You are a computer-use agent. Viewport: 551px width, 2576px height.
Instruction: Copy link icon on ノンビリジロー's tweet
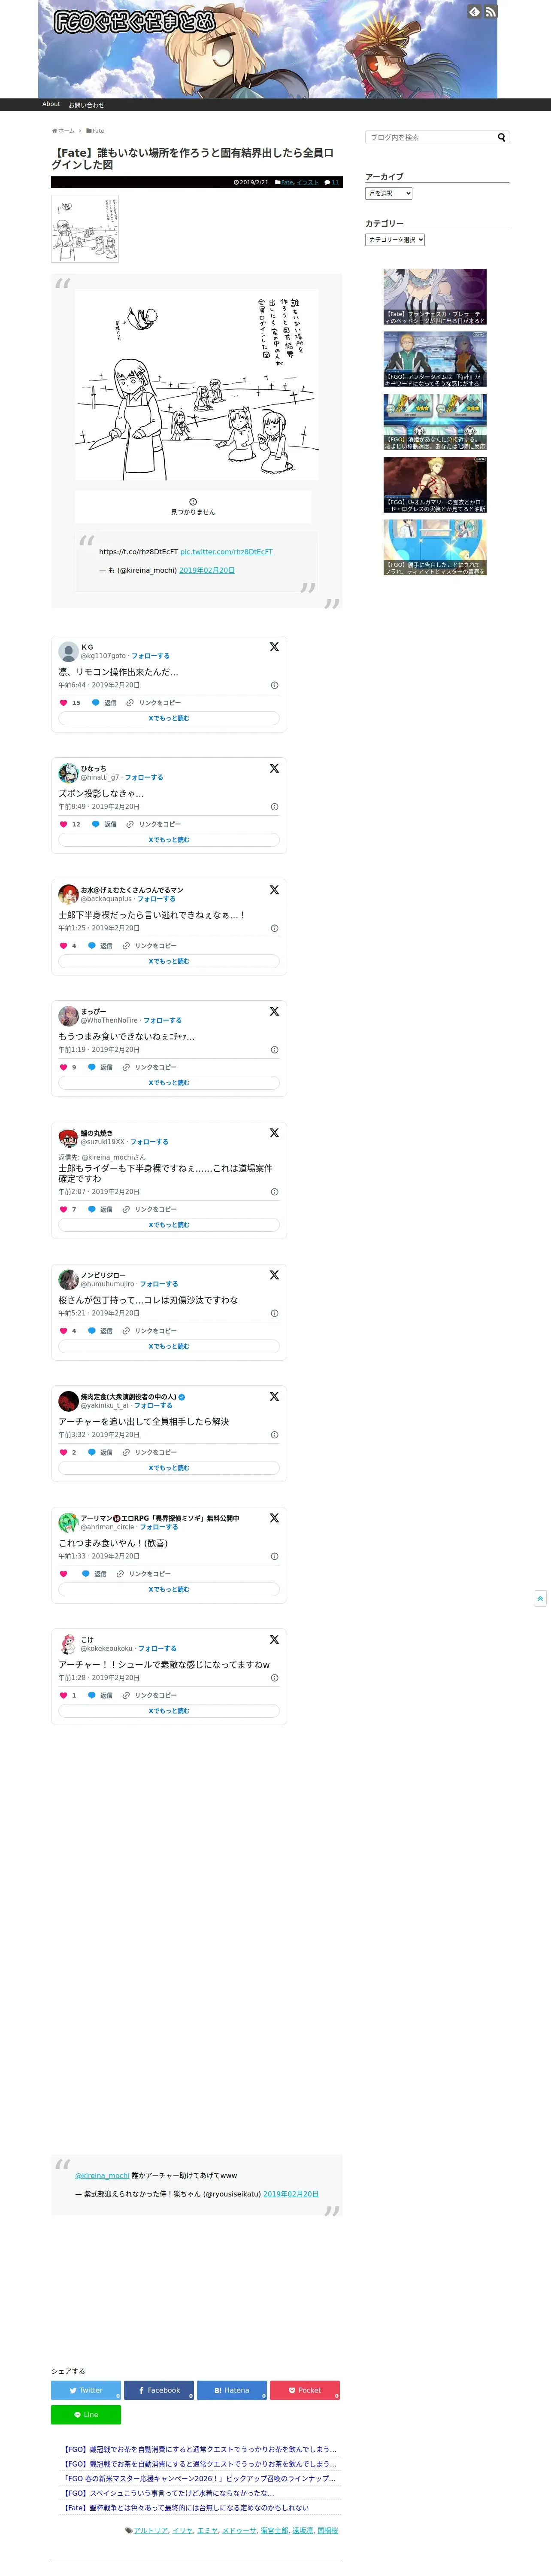(x=126, y=1331)
